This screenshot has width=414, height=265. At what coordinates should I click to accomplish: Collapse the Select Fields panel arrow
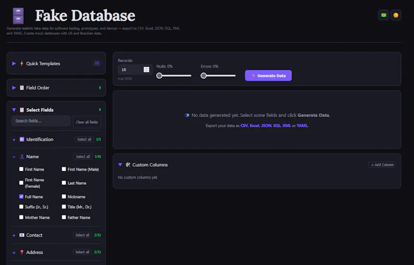(x=14, y=110)
